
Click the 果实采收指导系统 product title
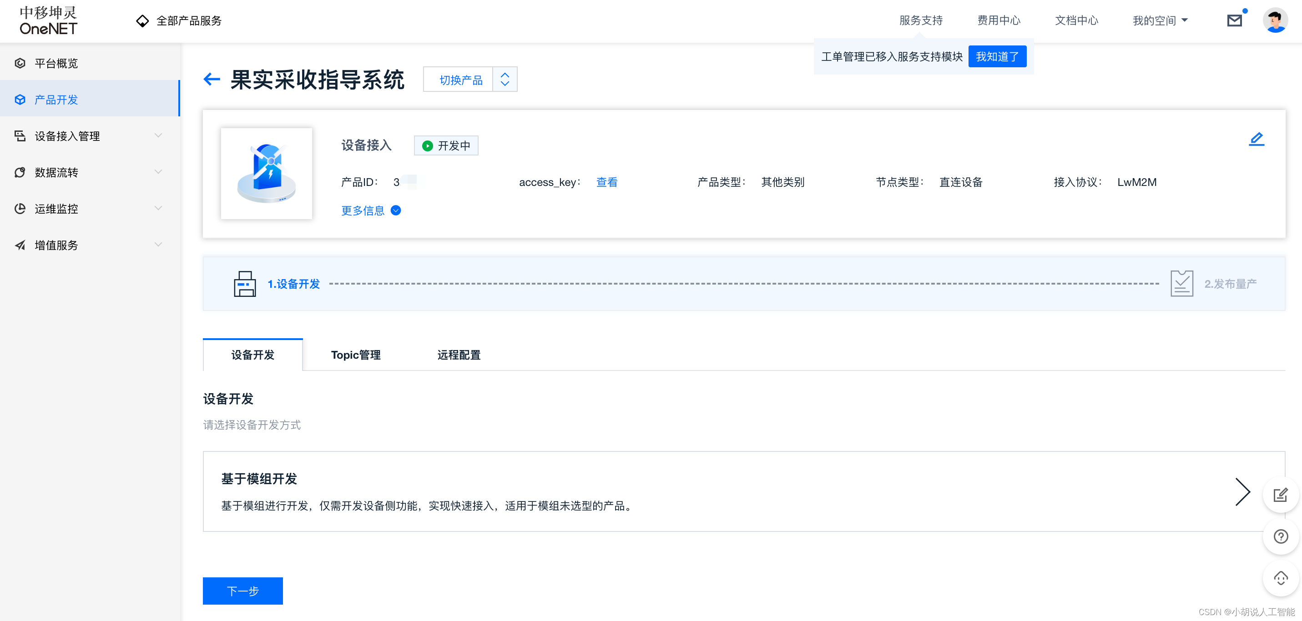(317, 80)
